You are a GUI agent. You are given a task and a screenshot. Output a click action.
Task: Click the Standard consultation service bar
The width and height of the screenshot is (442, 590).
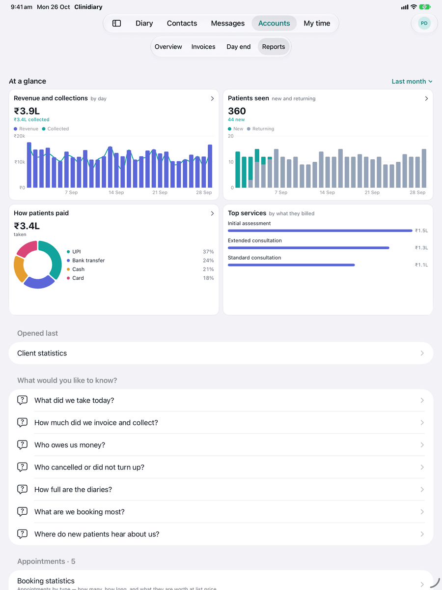coord(291,265)
